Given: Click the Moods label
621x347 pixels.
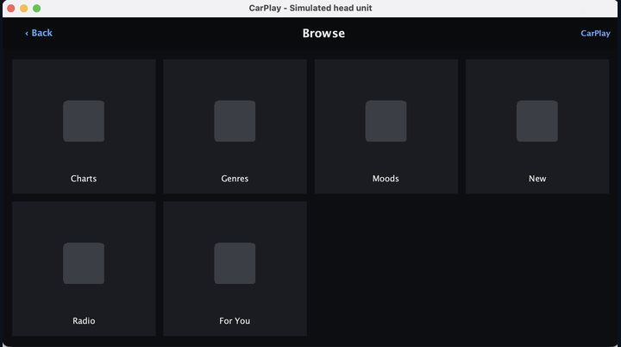Looking at the screenshot, I should (x=386, y=179).
